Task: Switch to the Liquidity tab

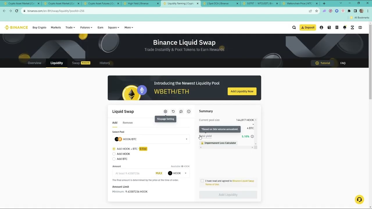Action: (x=57, y=63)
